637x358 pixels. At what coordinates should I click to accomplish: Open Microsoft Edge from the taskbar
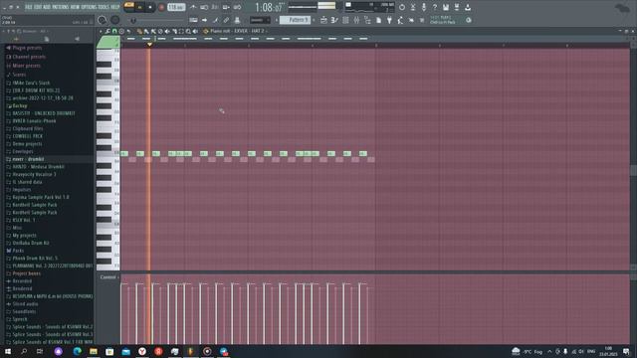click(x=77, y=351)
